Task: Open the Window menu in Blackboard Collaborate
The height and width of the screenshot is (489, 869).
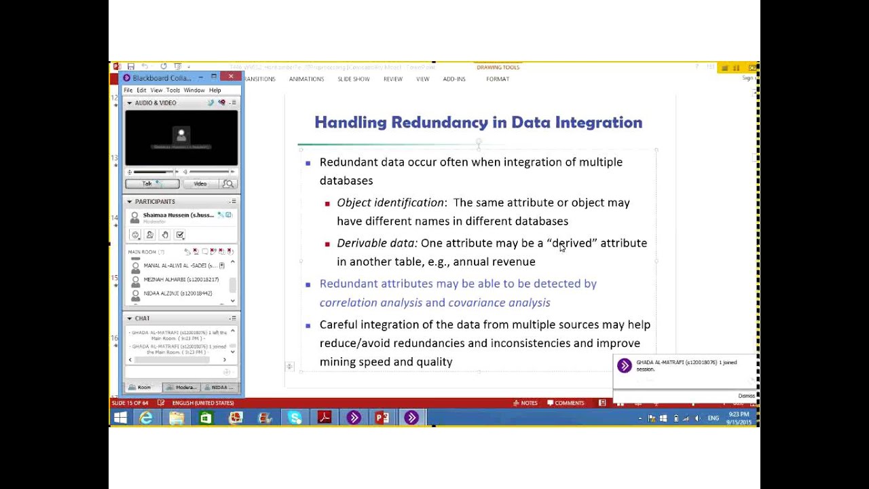Action: click(194, 90)
